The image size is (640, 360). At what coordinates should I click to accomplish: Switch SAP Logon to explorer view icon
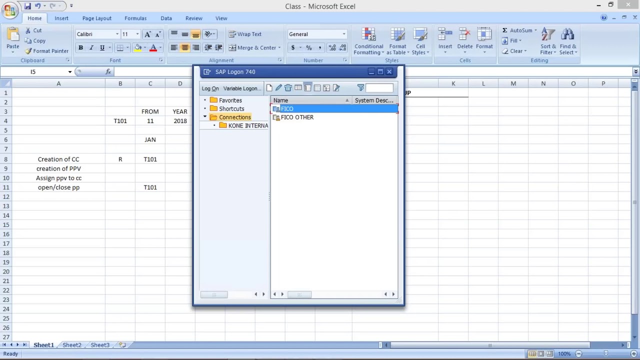click(298, 88)
